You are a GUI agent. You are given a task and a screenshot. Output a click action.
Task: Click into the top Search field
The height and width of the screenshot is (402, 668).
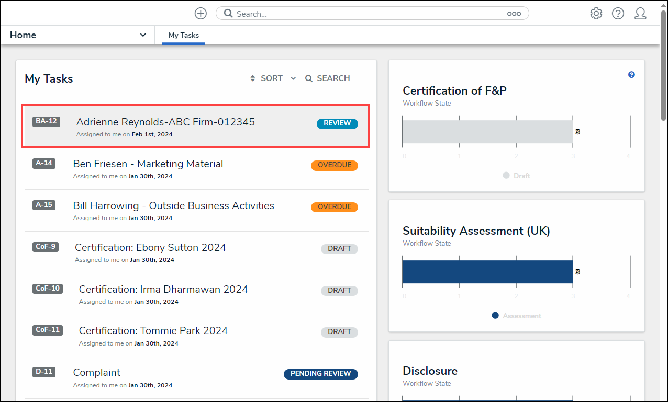pos(366,14)
